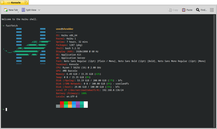Viewport: 217px width, 129px height.
Task: Click the Paste label
Action: click(189, 10)
